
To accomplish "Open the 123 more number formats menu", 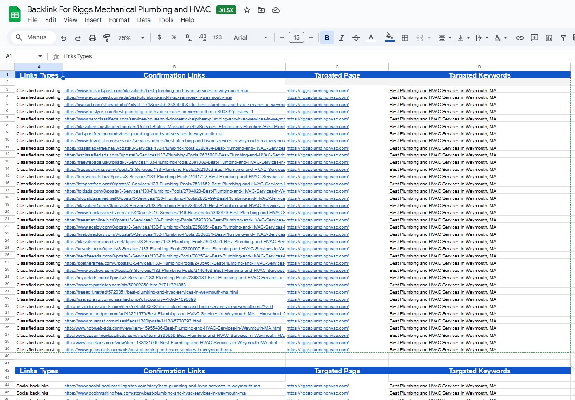I will pyautogui.click(x=218, y=38).
